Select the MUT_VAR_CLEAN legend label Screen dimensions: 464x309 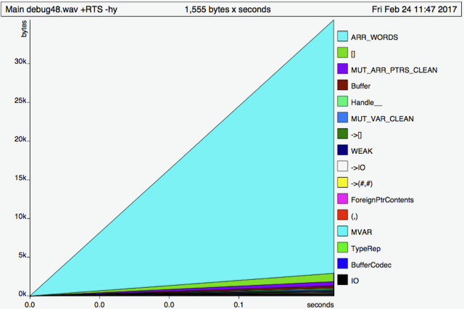pos(382,119)
